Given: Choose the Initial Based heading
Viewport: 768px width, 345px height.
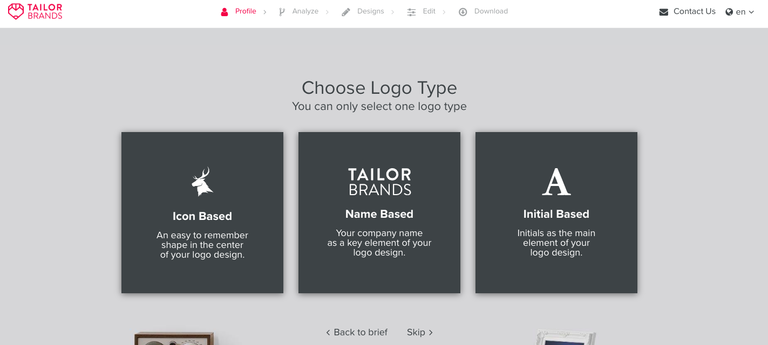Looking at the screenshot, I should (556, 214).
